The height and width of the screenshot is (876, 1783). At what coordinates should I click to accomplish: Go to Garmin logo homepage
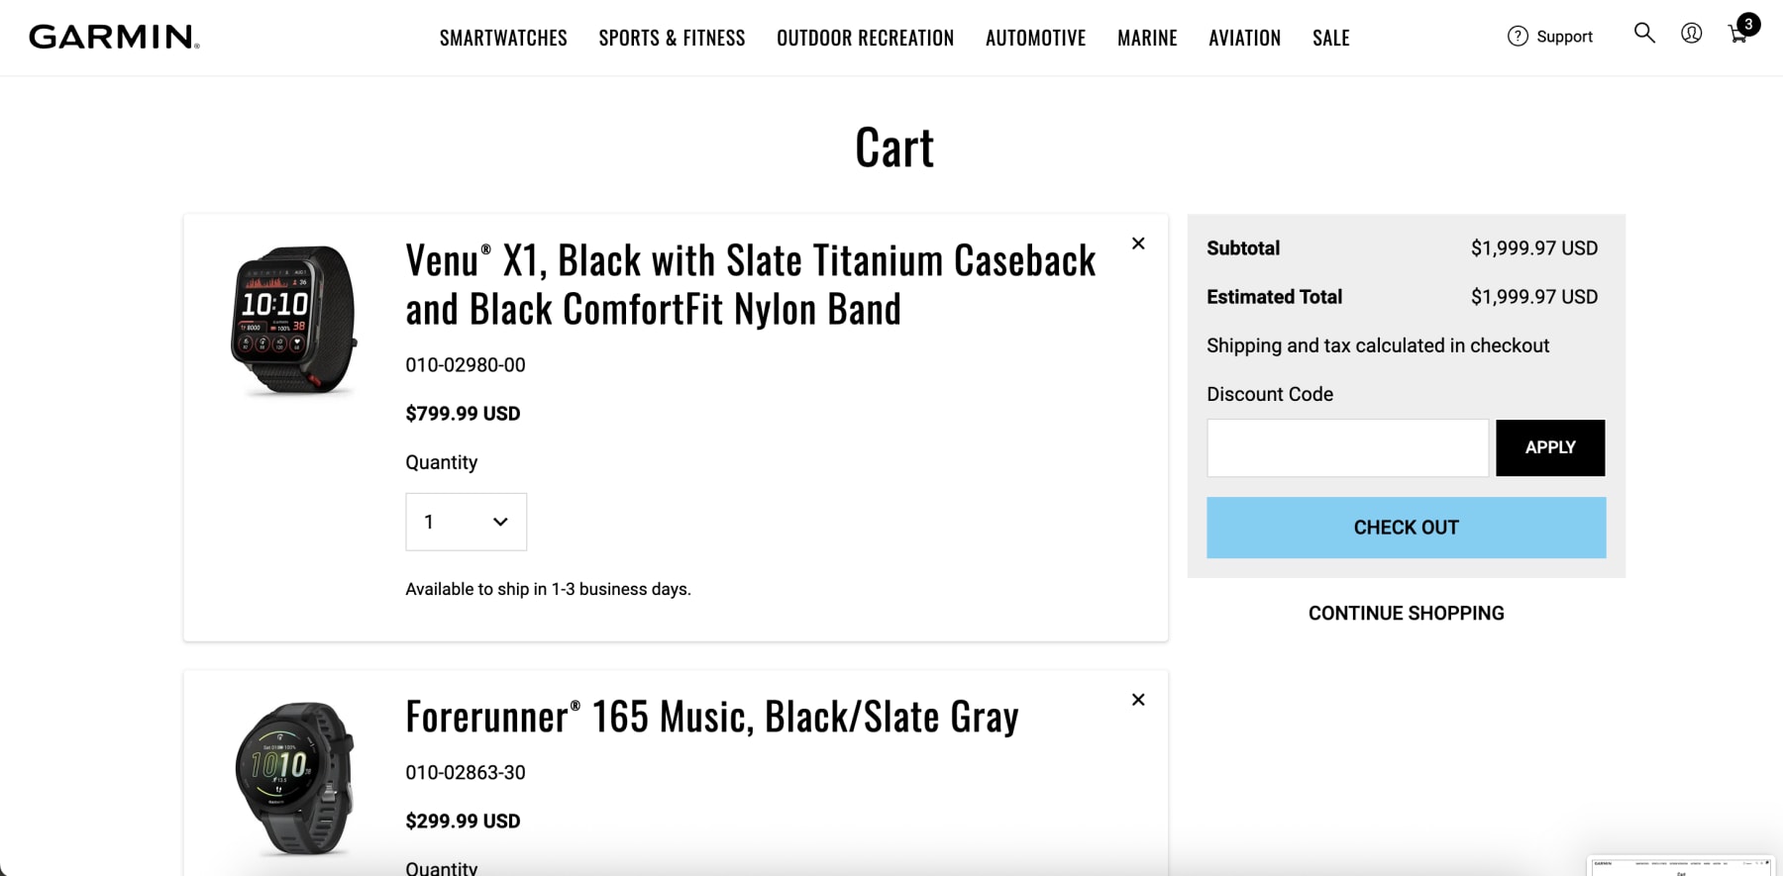[x=114, y=38]
